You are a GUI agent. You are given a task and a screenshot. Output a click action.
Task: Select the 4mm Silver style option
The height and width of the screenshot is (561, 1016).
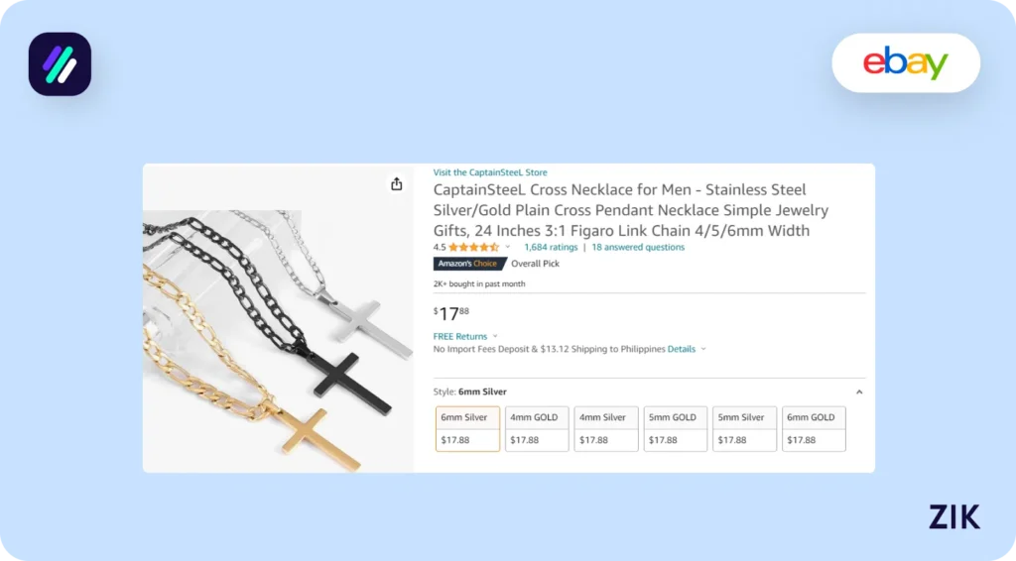[x=606, y=428]
